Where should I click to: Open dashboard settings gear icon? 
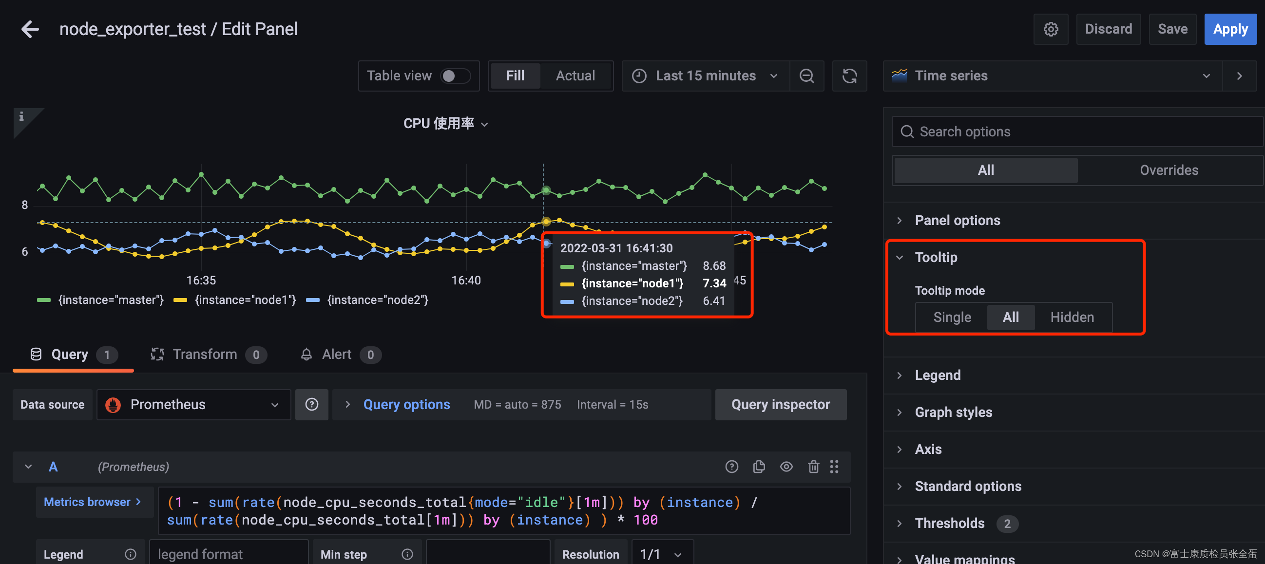tap(1050, 29)
